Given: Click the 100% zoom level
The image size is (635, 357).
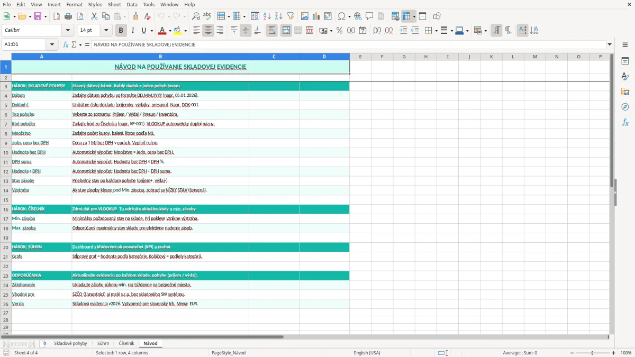Looking at the screenshot, I should 626,353.
